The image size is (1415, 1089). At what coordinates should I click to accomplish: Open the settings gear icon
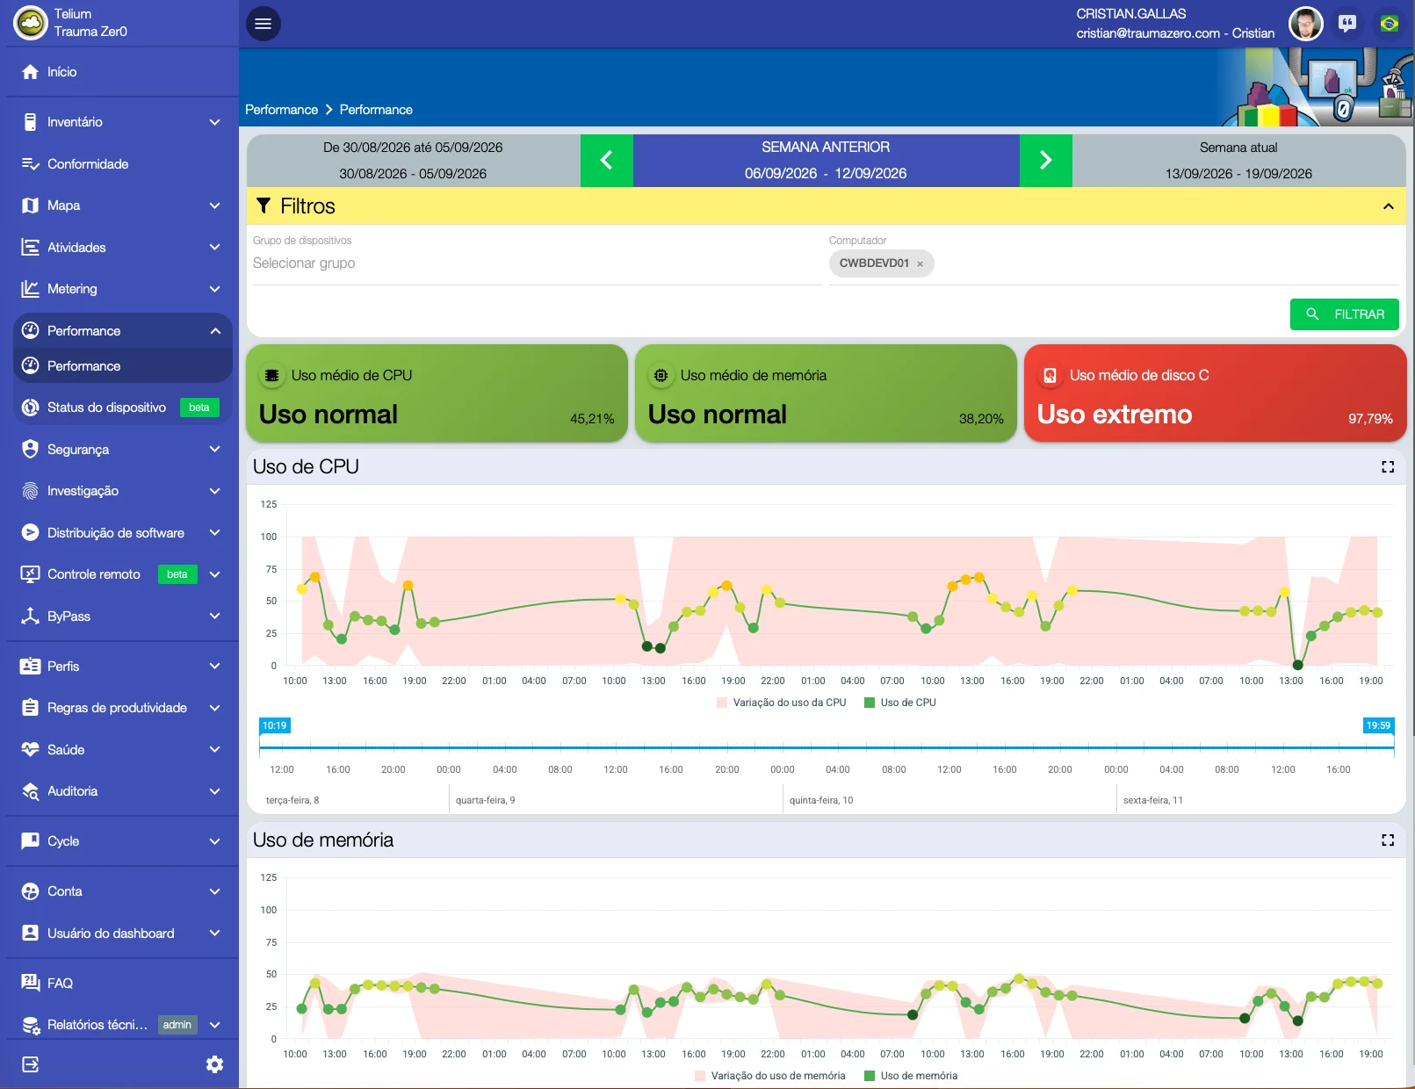pos(214,1064)
